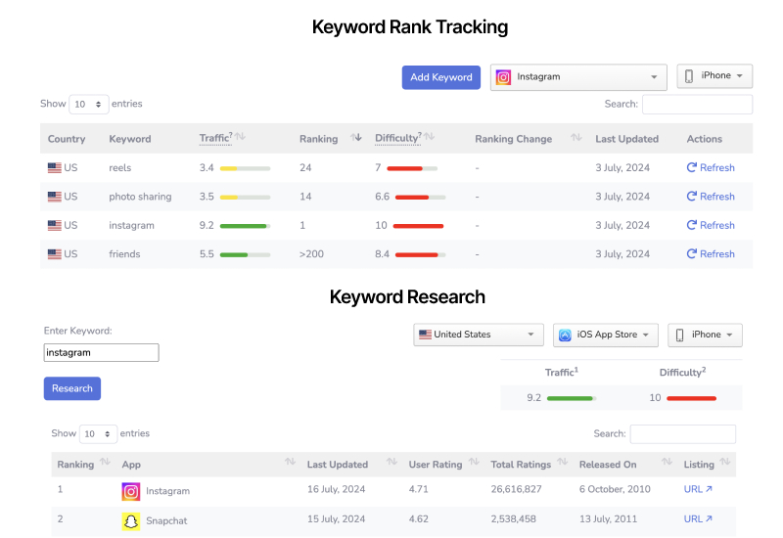783x538 pixels.
Task: Click the research summary traffic bar 9.2
Action: coord(572,398)
